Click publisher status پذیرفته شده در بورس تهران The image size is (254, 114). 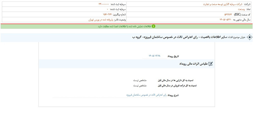[101, 20]
